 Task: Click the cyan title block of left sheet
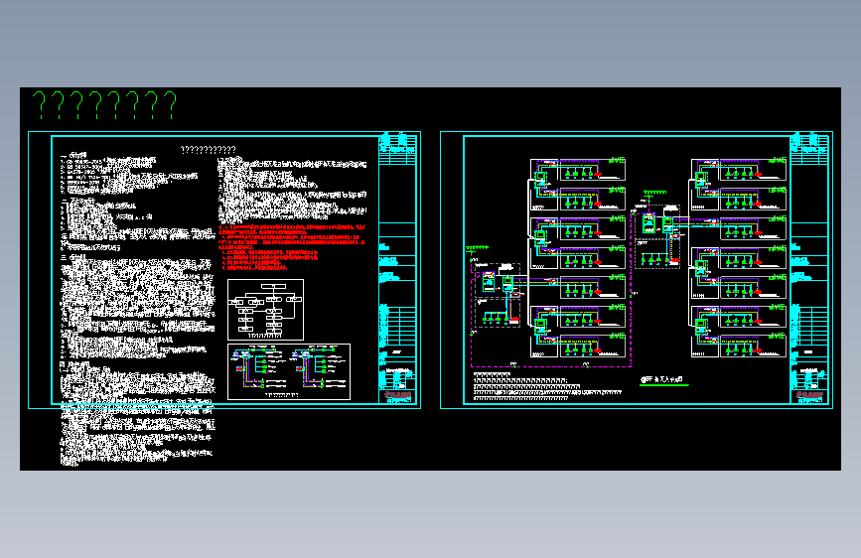coord(397,270)
